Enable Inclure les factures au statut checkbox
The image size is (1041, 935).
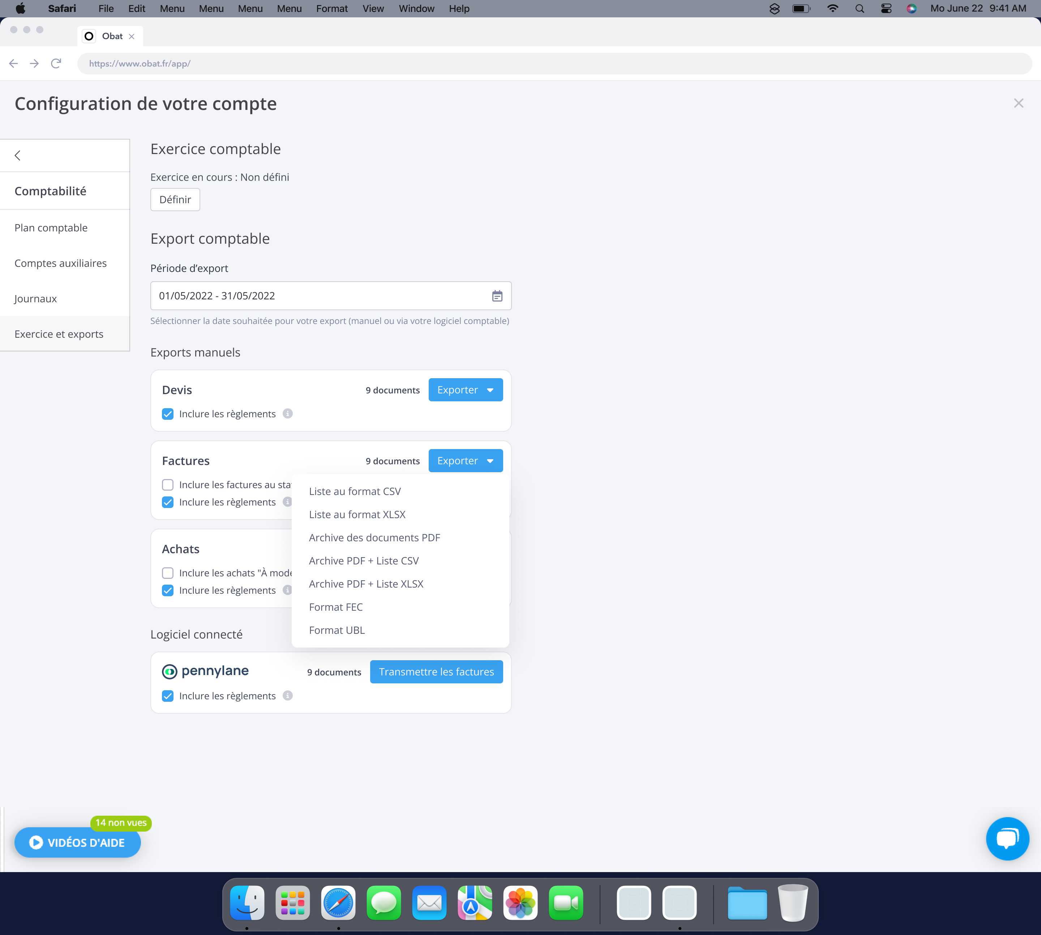pyautogui.click(x=168, y=485)
